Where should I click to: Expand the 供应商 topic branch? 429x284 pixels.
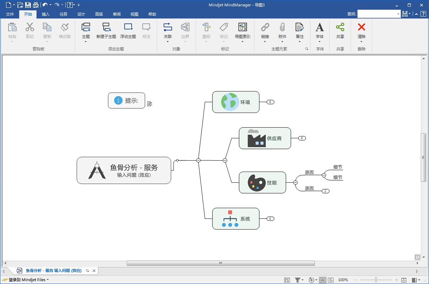pos(301,138)
